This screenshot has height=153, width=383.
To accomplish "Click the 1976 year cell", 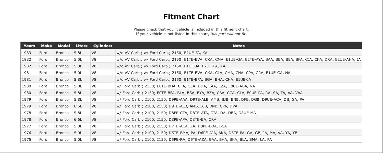I will tap(27, 133).
